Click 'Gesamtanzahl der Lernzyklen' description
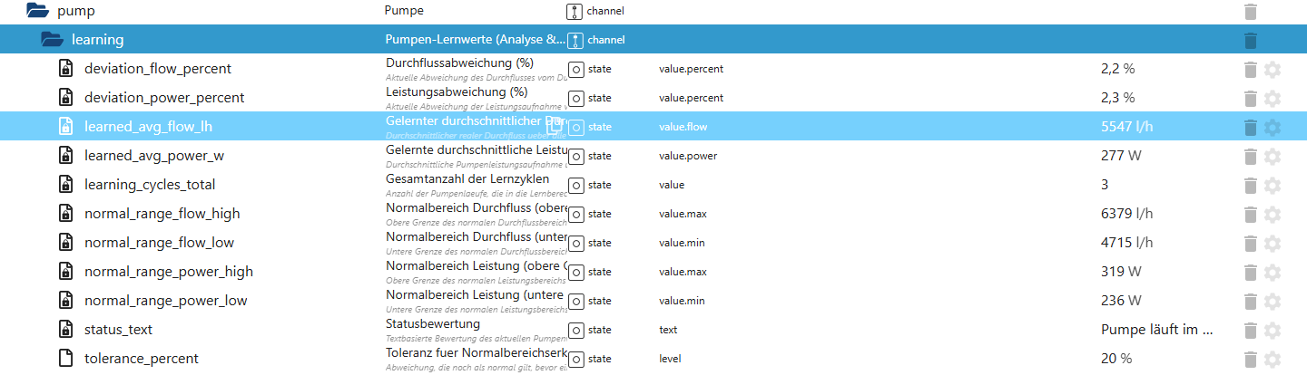 (467, 179)
